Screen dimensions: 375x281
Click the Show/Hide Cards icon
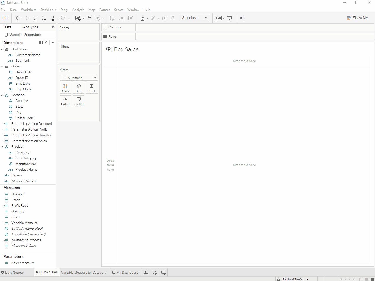click(219, 18)
